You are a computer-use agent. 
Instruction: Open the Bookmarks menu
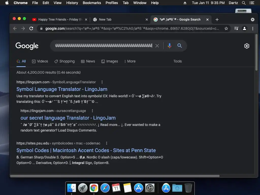click(x=92, y=3)
